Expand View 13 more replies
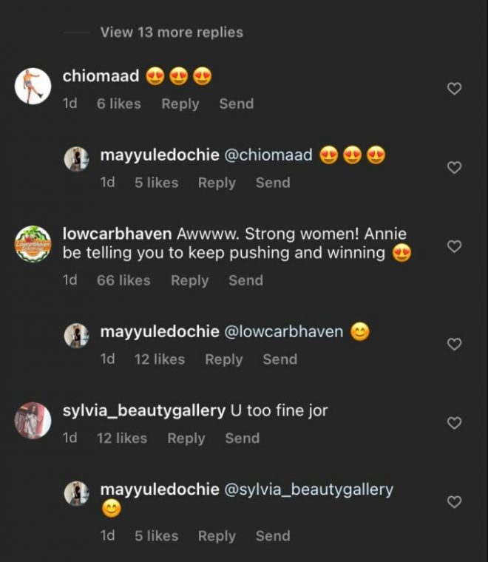 point(171,32)
